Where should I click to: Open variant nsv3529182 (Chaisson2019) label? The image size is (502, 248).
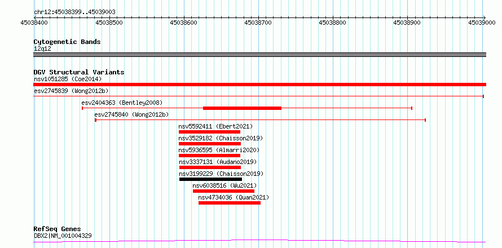tap(221, 138)
